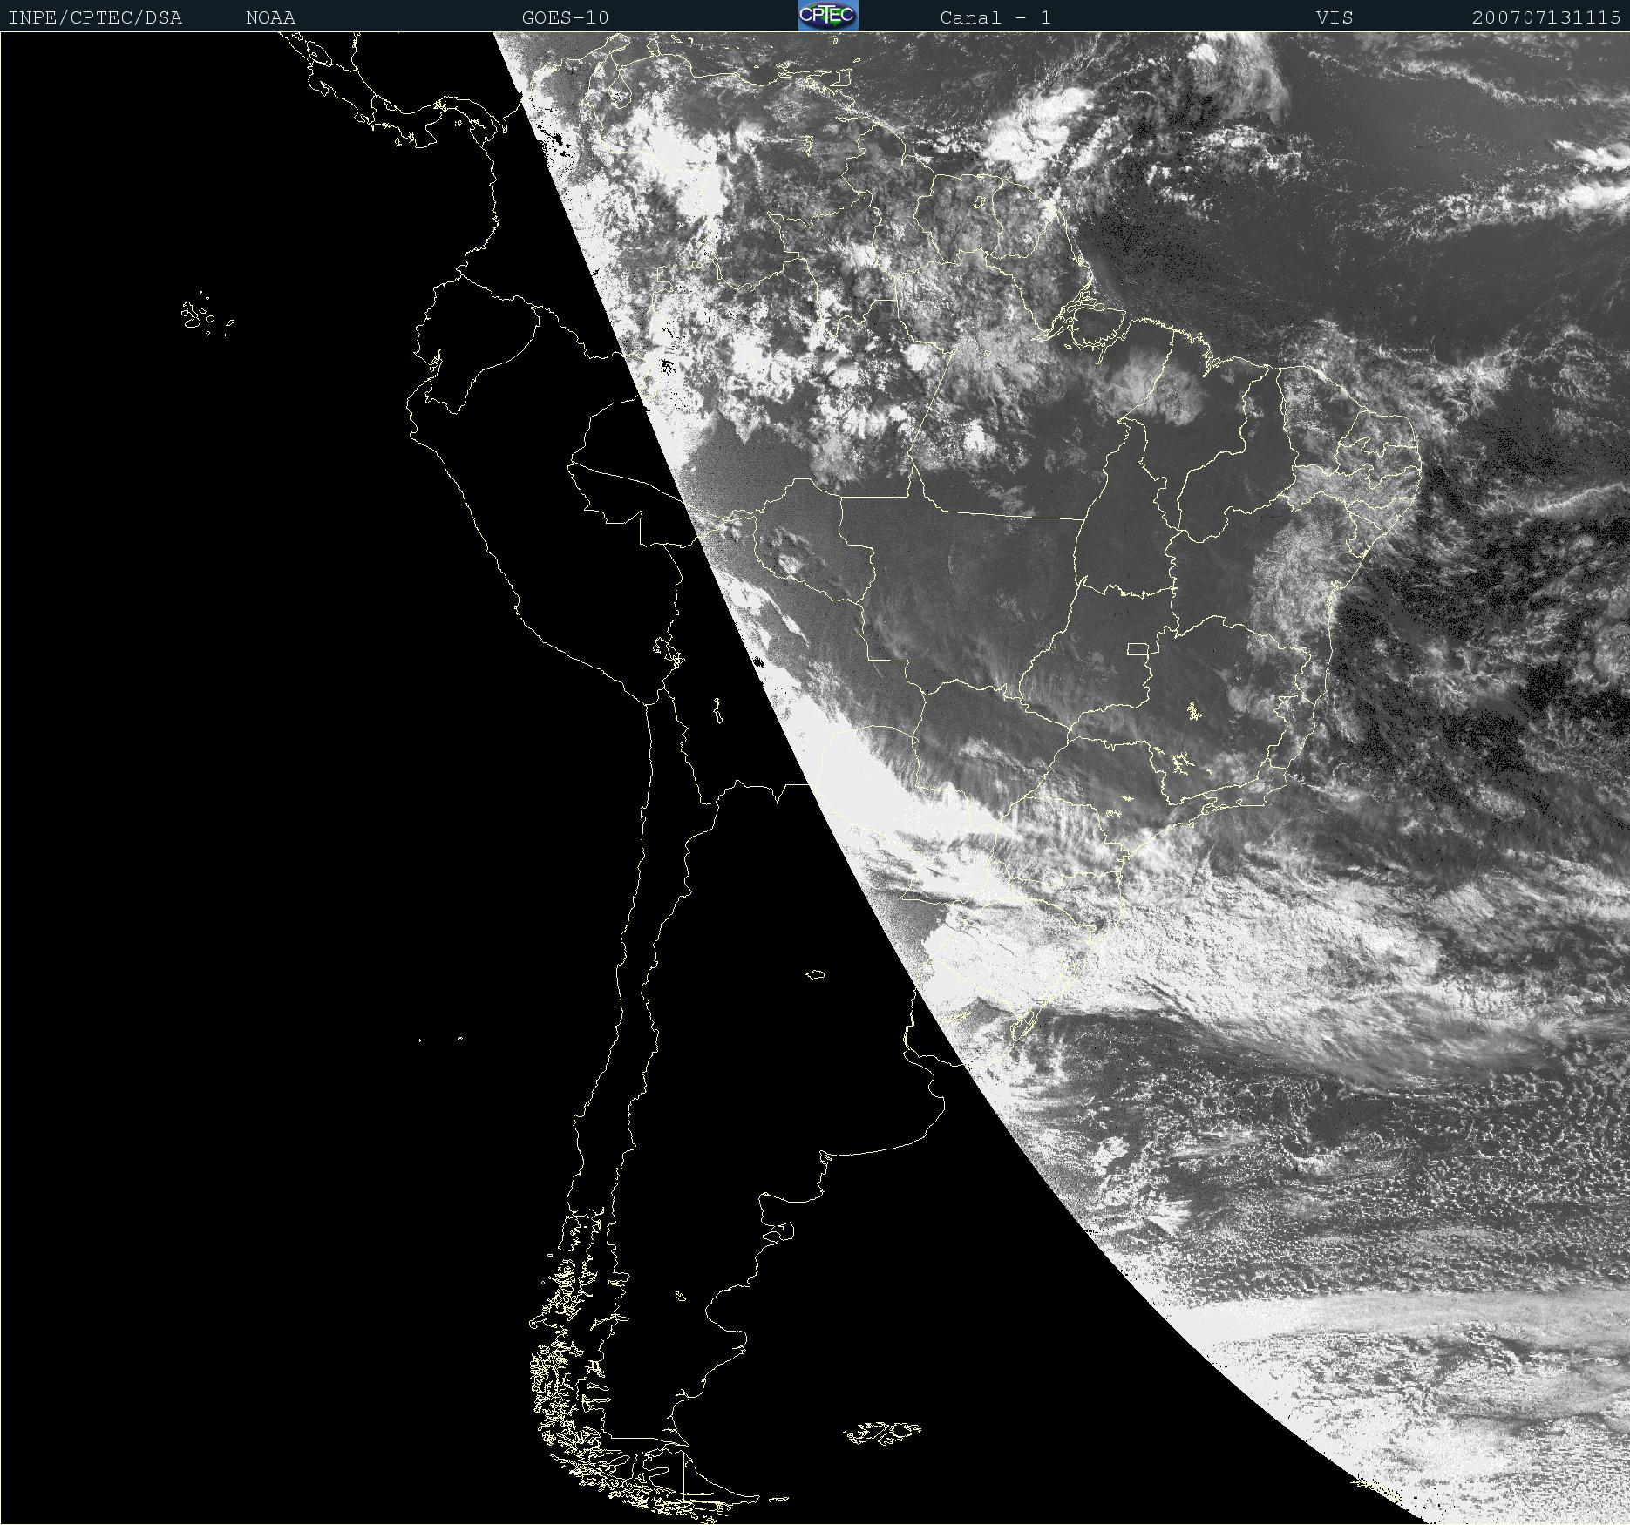This screenshot has width=1630, height=1525.
Task: Click the GOES-10 satellite label
Action: point(565,17)
